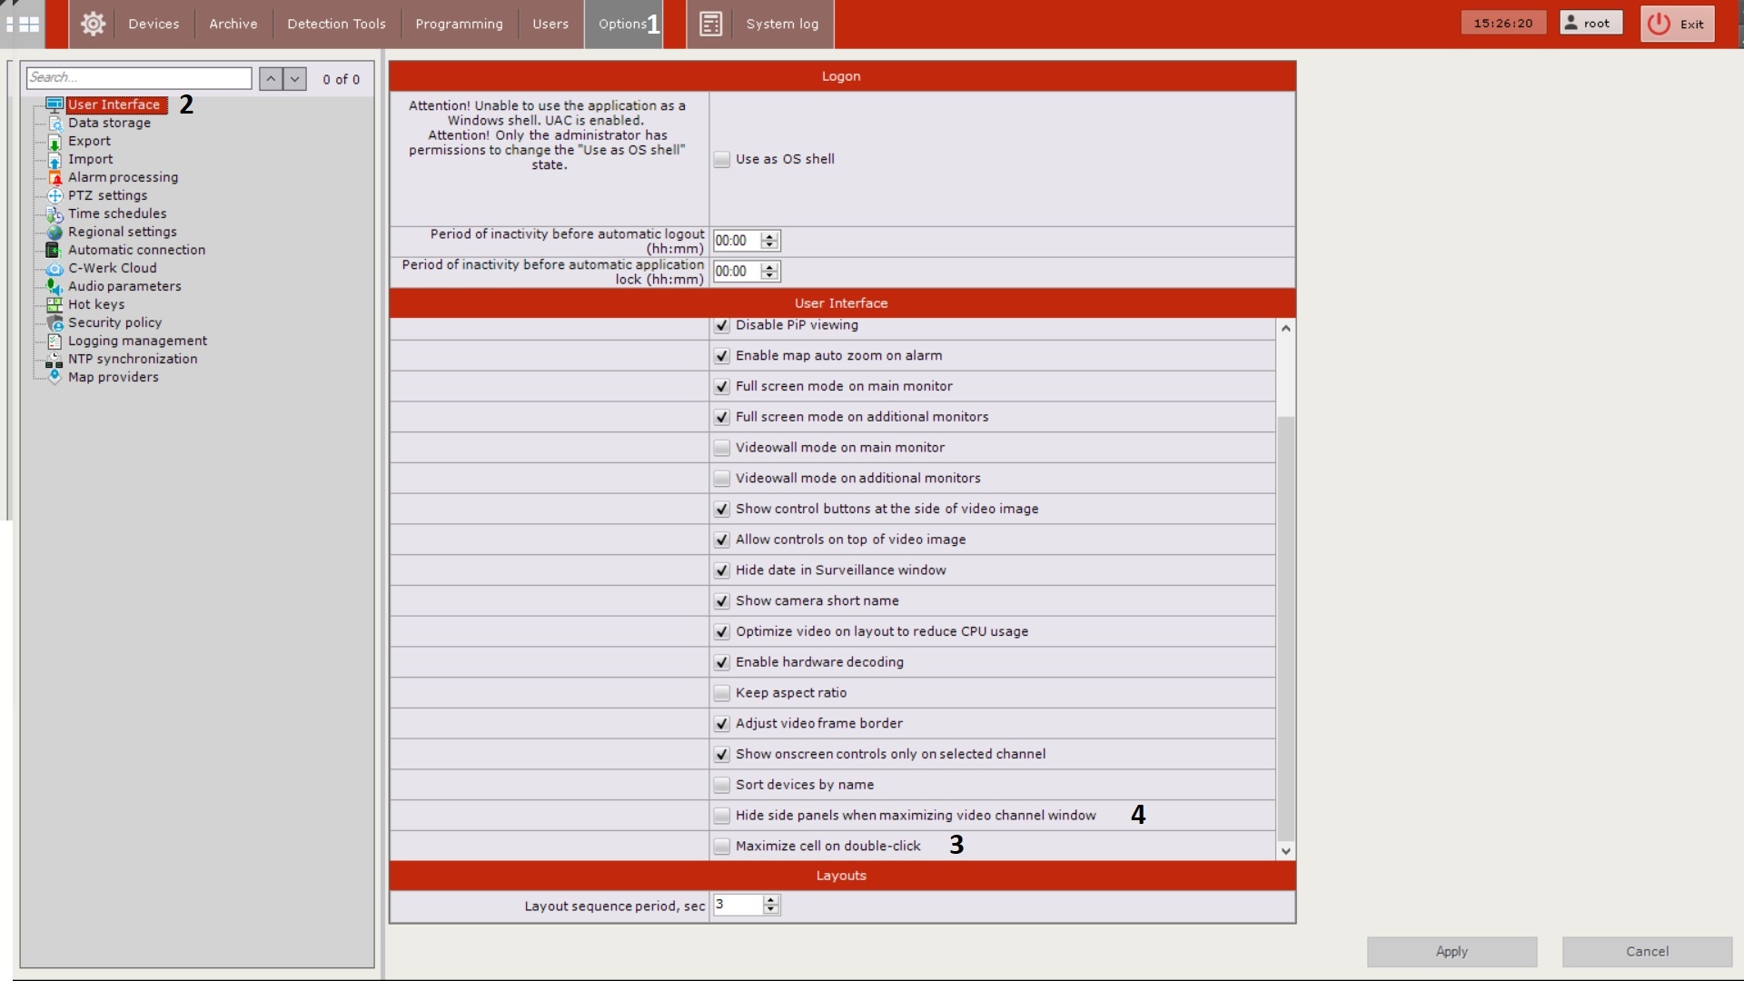Image resolution: width=1744 pixels, height=981 pixels.
Task: Click the Hot keys icon in sidebar
Action: (x=54, y=305)
